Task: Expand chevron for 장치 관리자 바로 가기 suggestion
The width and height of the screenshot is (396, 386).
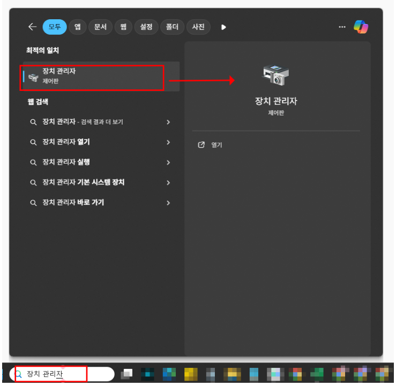Action: tap(168, 203)
